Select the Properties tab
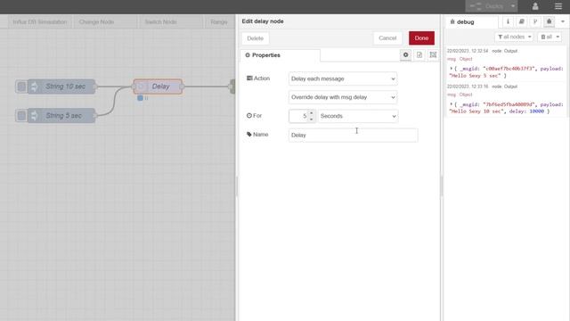This screenshot has height=321, width=570. (280, 55)
